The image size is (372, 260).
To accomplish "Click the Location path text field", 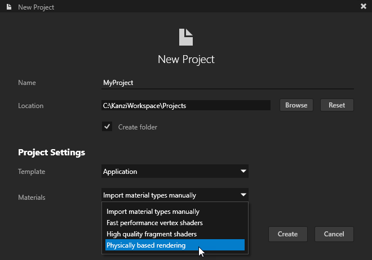I will pyautogui.click(x=186, y=105).
